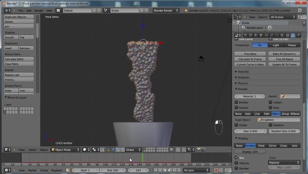
Task: Set display type to Point
Action: [x=261, y=146]
